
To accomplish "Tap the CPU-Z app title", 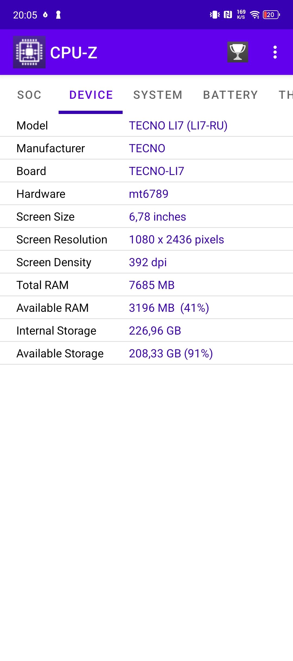I will click(x=74, y=52).
